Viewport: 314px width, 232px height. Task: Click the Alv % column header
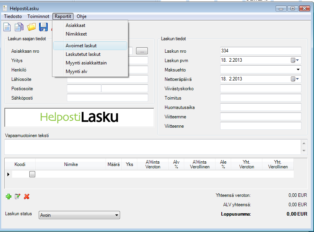(176, 164)
